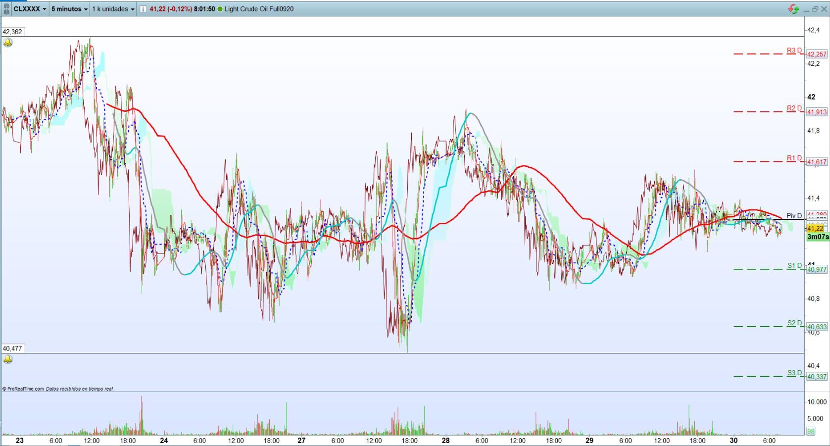Open the instrument info icon
Image resolution: width=830 pixels, height=446 pixels.
coord(143,9)
